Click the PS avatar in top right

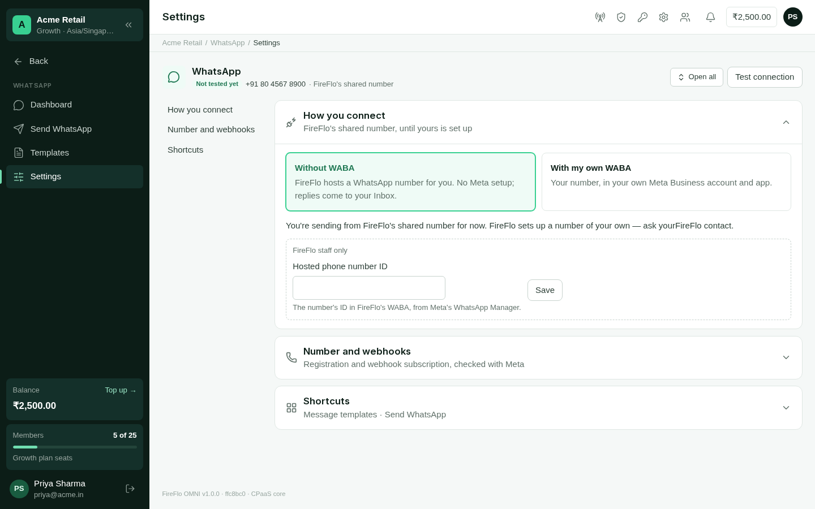(792, 17)
